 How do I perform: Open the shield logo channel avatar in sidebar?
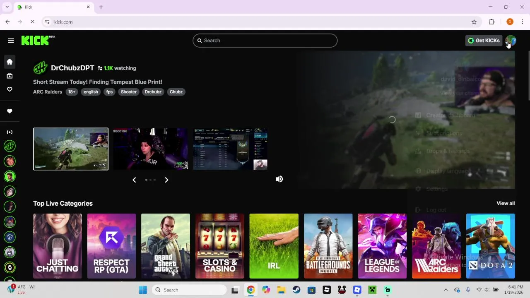point(10,237)
